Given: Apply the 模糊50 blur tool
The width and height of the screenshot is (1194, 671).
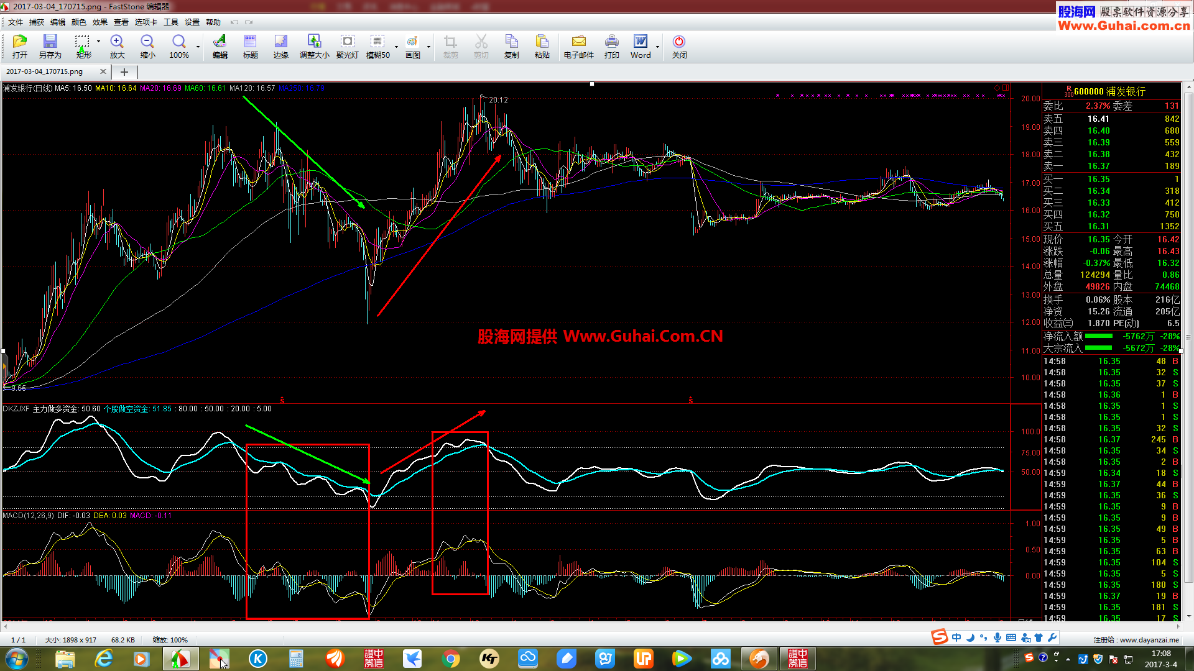Looking at the screenshot, I should click(x=377, y=47).
